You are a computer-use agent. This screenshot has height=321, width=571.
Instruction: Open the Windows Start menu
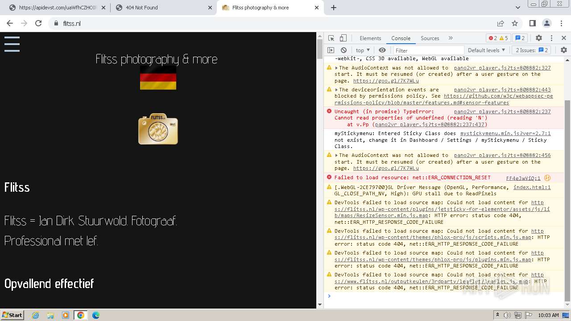point(12,315)
